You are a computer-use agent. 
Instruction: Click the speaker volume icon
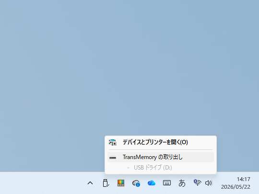tap(209, 183)
